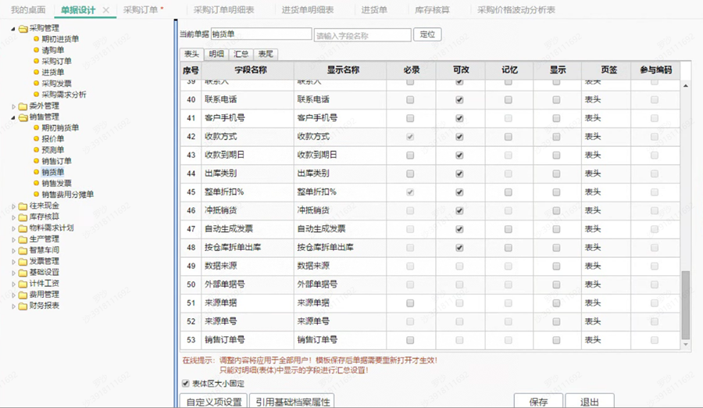Click the 退出 button

pyautogui.click(x=590, y=401)
